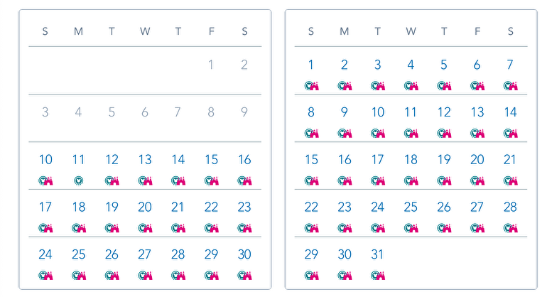Pick date 31 on the calendar

(377, 254)
